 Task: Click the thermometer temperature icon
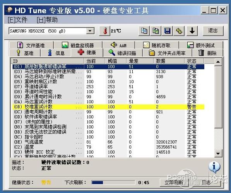(x=105, y=31)
